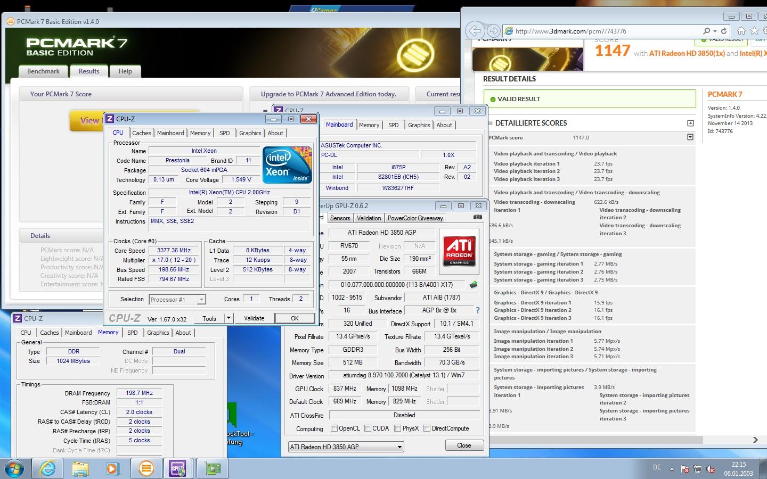Enable the CUDA checkbox
Image resolution: width=767 pixels, height=479 pixels.
coord(368,428)
